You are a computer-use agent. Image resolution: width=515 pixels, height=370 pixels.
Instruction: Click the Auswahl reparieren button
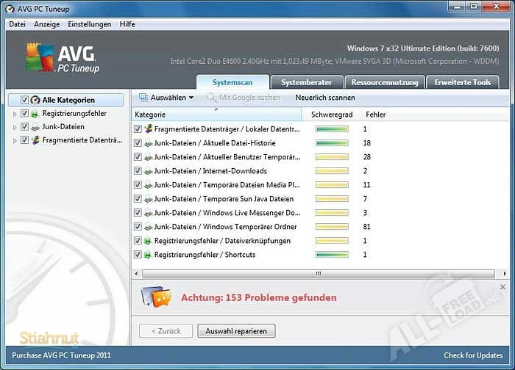click(236, 331)
